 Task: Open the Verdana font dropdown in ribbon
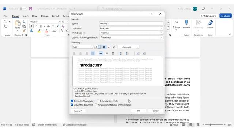click(x=60, y=21)
